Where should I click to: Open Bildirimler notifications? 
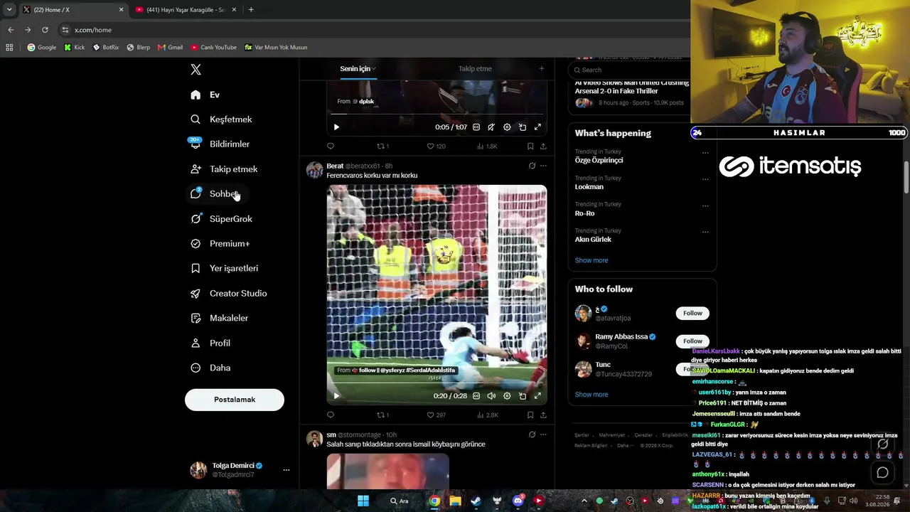[220, 144]
